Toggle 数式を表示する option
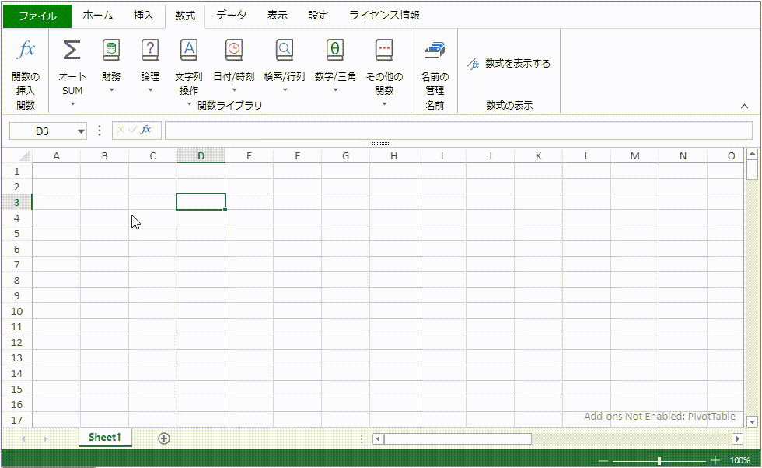The width and height of the screenshot is (762, 468). tap(509, 64)
